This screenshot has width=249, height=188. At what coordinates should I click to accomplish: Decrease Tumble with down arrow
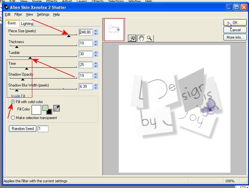(x=95, y=56)
